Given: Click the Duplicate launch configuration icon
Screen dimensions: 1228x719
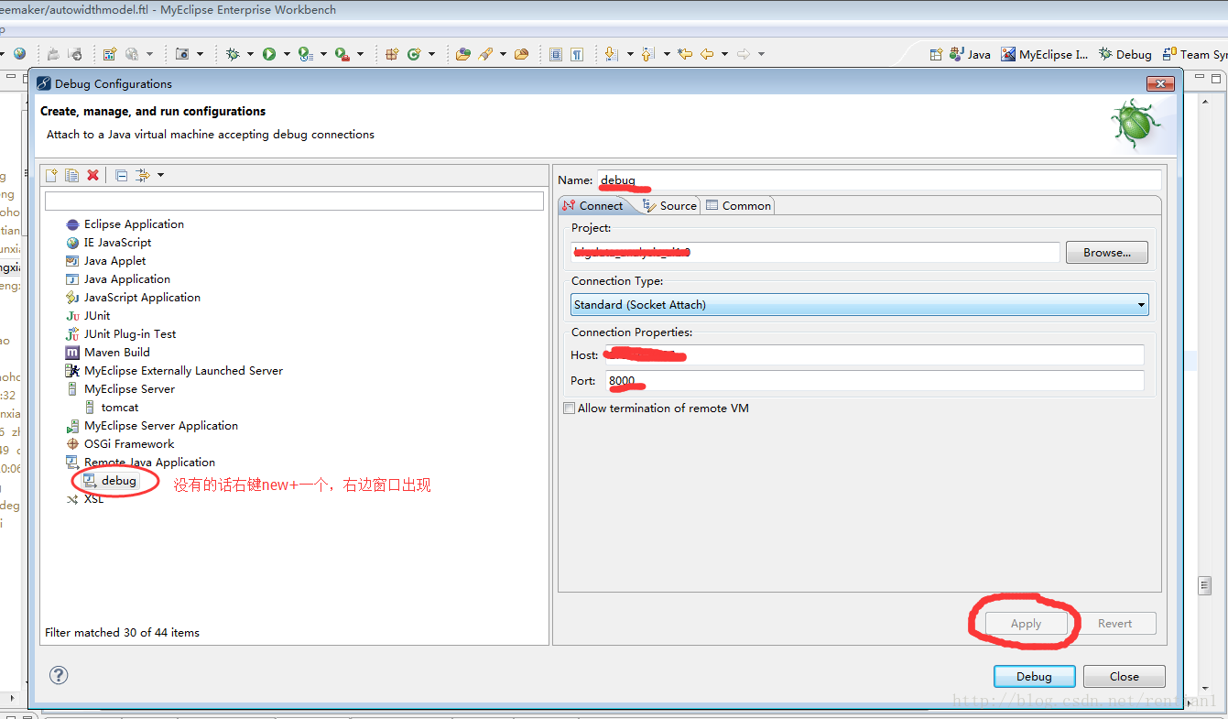Looking at the screenshot, I should (x=71, y=175).
